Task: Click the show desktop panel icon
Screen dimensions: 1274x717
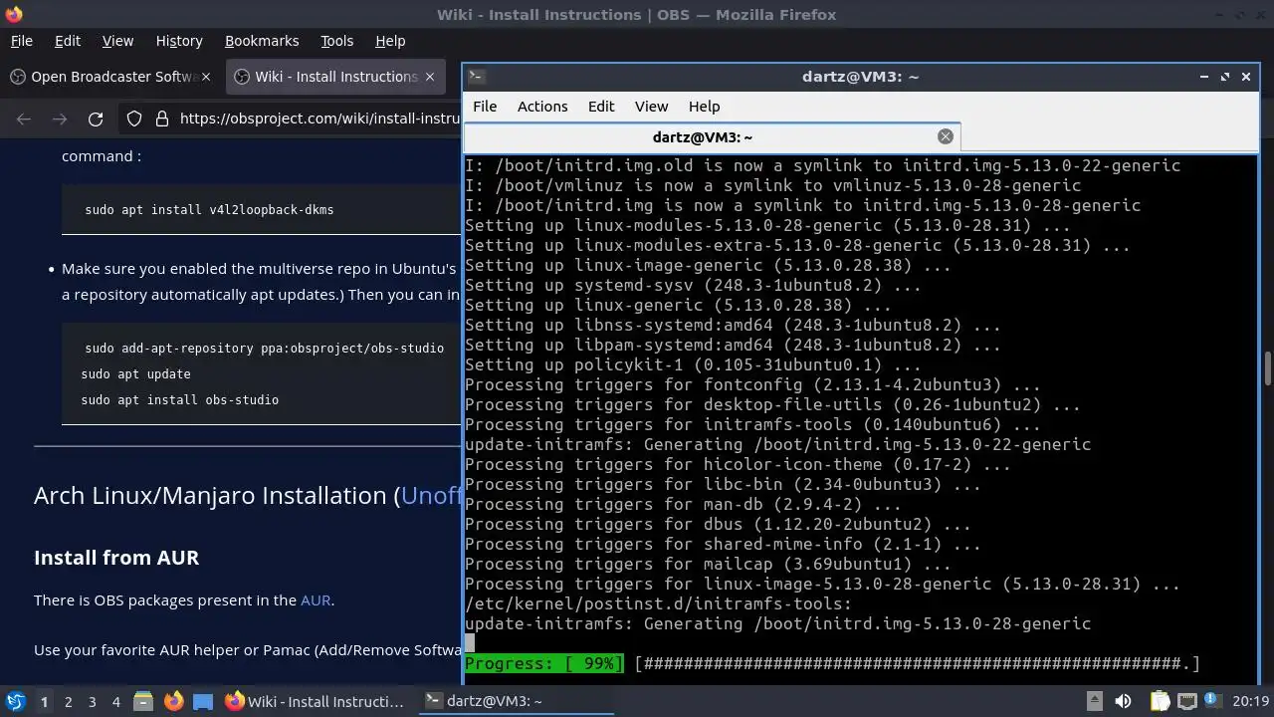Action: pos(203,701)
